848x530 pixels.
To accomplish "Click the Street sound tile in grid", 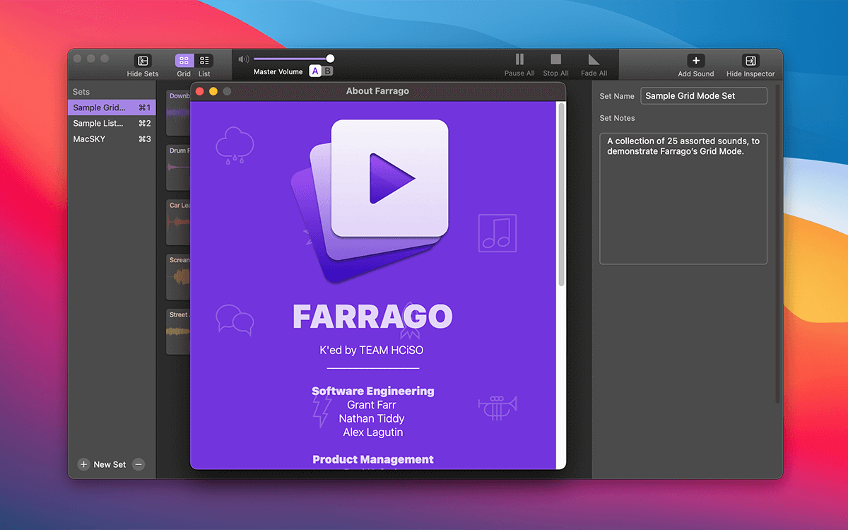I will click(x=178, y=331).
